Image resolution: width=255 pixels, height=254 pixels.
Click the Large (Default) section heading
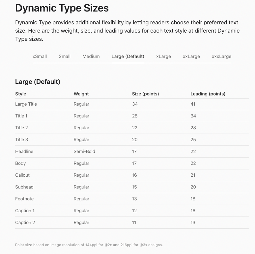coord(38,82)
